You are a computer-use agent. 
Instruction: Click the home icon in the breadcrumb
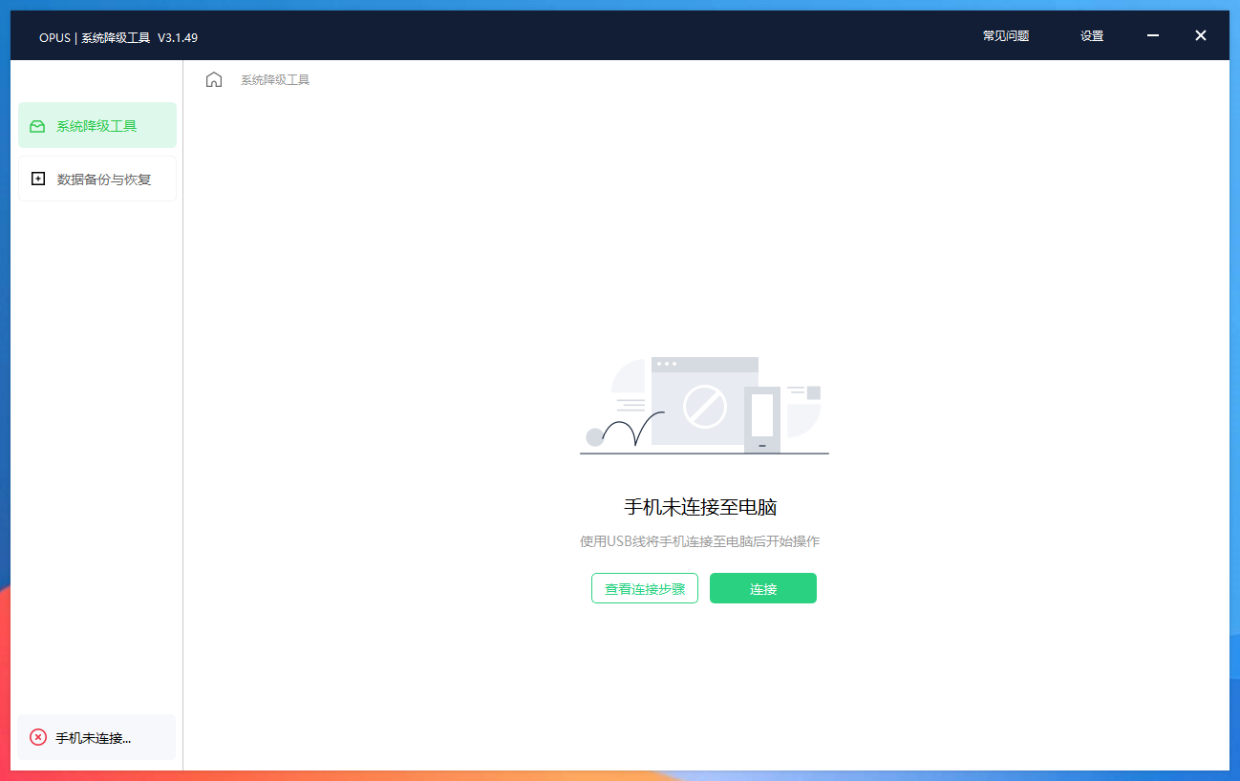[x=214, y=79]
